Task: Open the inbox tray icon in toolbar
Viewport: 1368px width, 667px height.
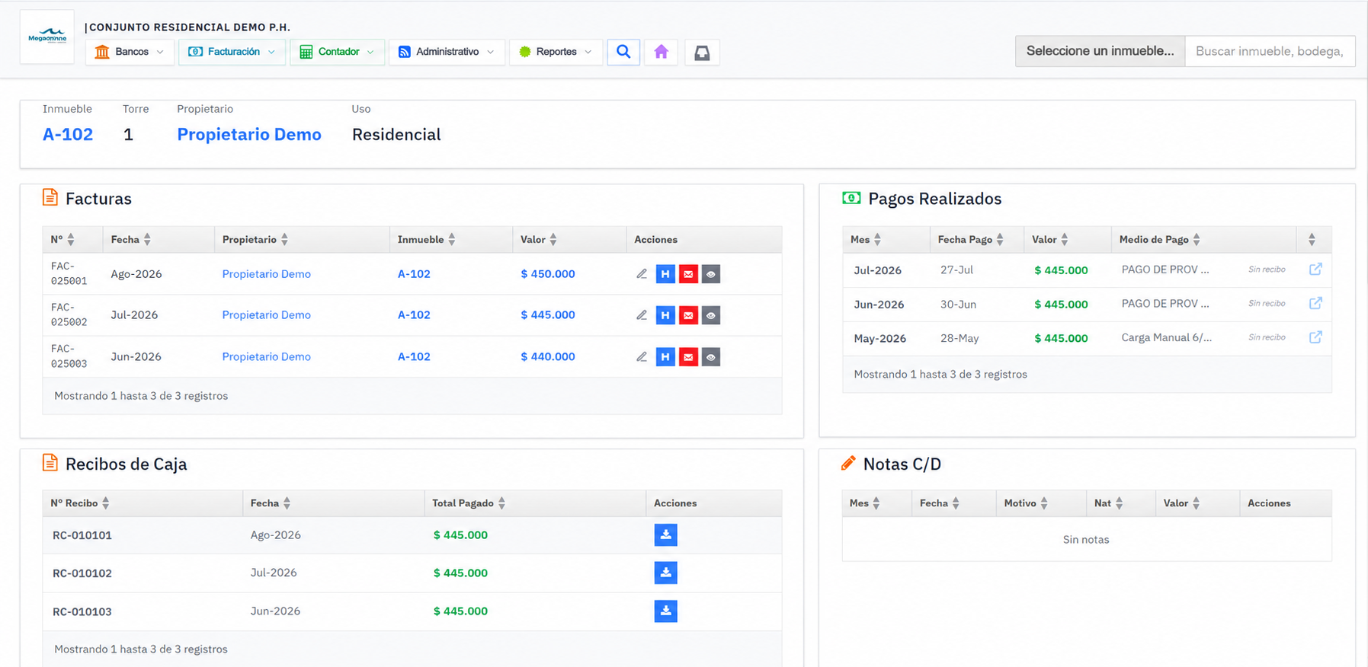Action: pyautogui.click(x=702, y=52)
